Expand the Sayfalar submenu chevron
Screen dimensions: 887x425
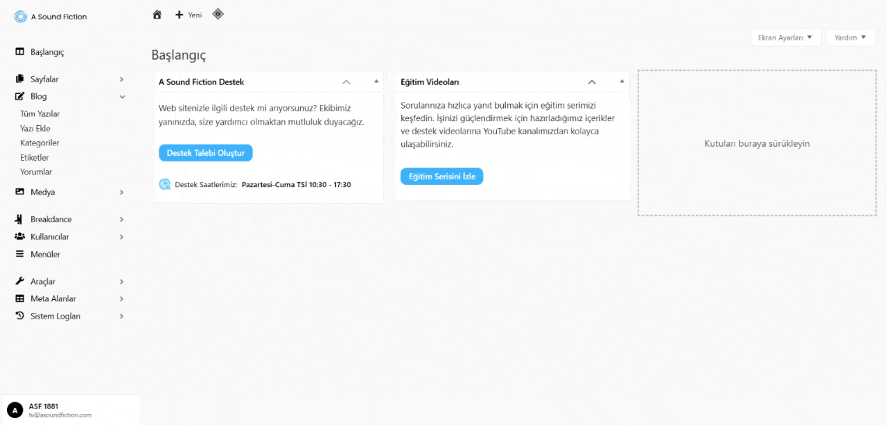[x=122, y=79]
